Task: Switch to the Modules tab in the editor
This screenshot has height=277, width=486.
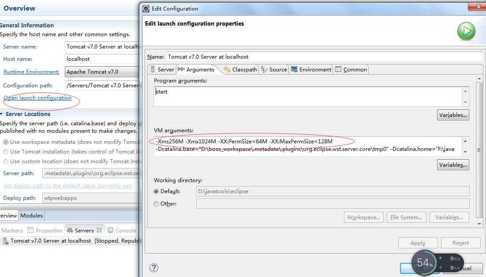Action: (x=32, y=215)
